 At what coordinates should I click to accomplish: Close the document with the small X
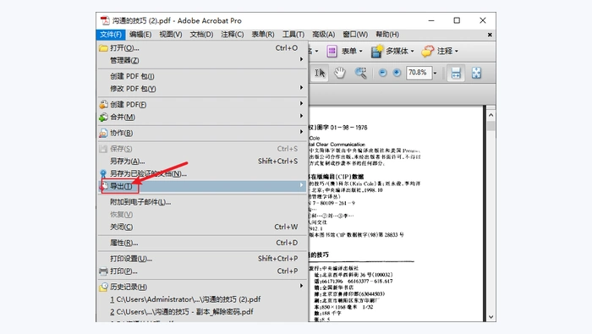click(490, 35)
